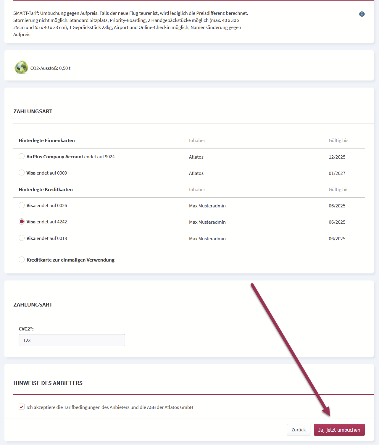Click the SMART-Tarif description text

pyautogui.click(x=131, y=24)
